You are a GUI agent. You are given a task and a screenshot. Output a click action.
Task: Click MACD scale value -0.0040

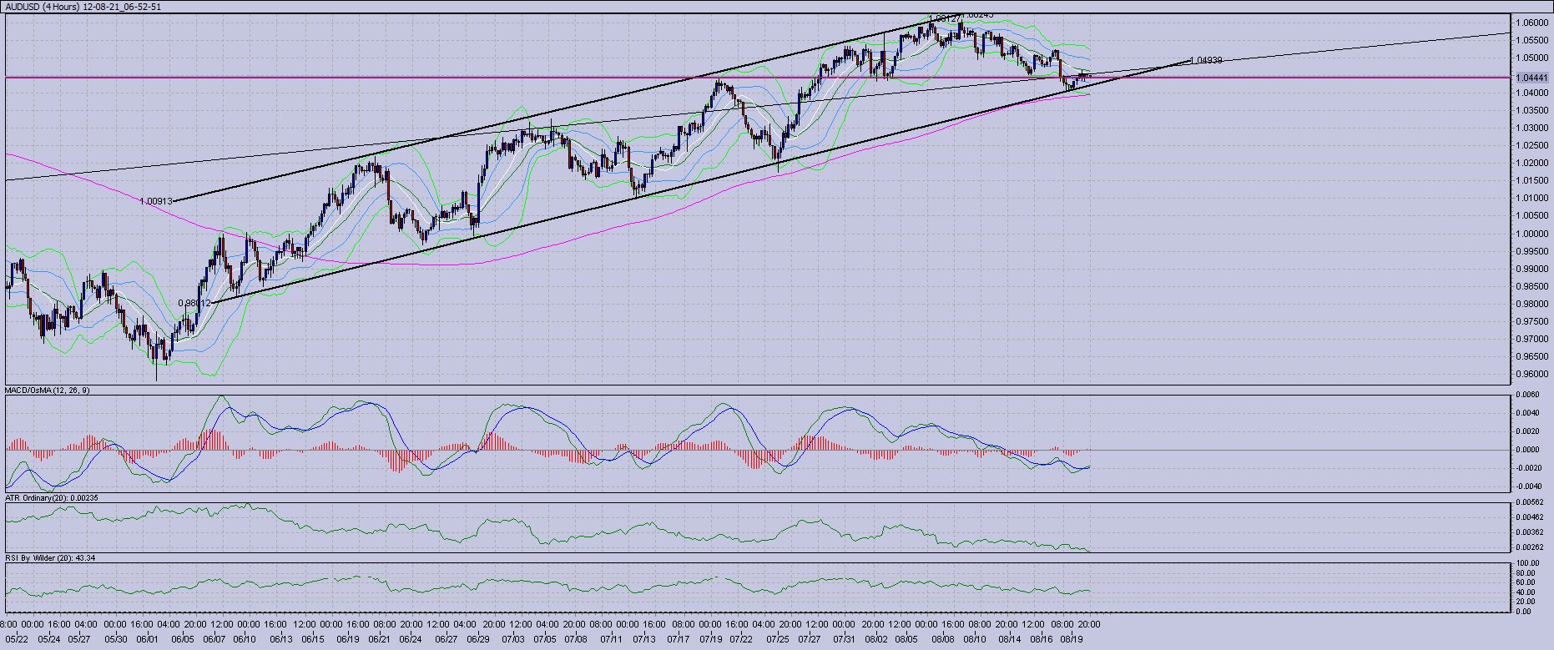(x=1528, y=486)
